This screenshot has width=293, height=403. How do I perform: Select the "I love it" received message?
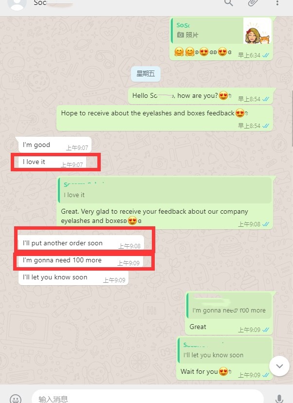[x=53, y=162]
